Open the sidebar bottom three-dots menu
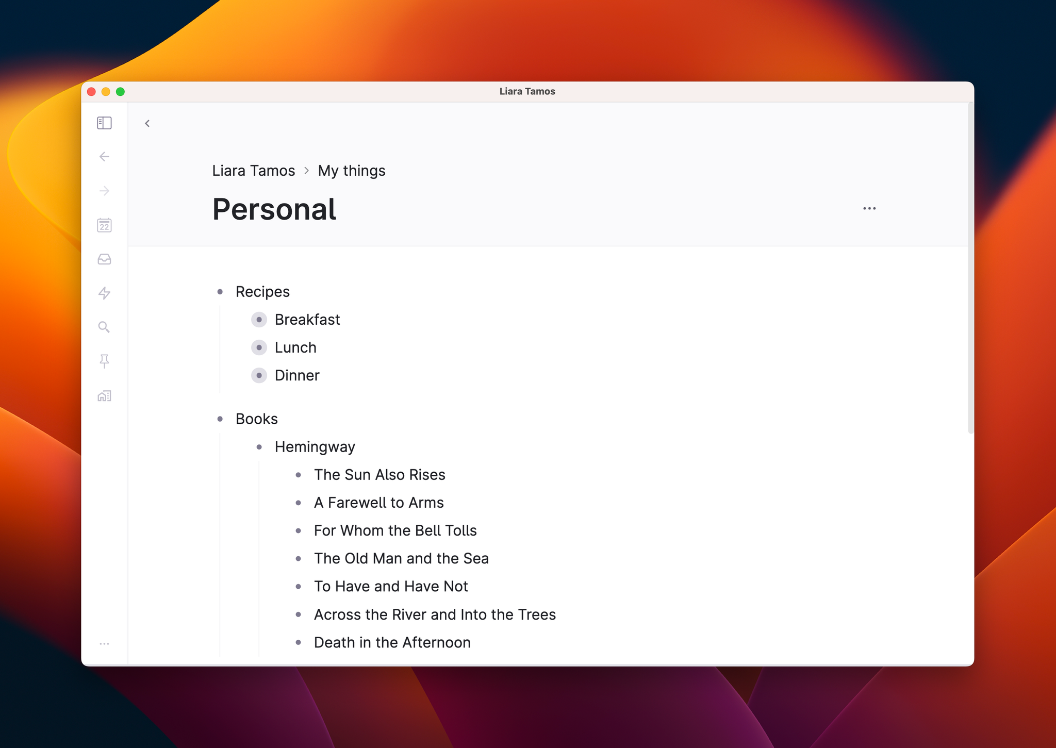Viewport: 1056px width, 748px height. pos(104,644)
